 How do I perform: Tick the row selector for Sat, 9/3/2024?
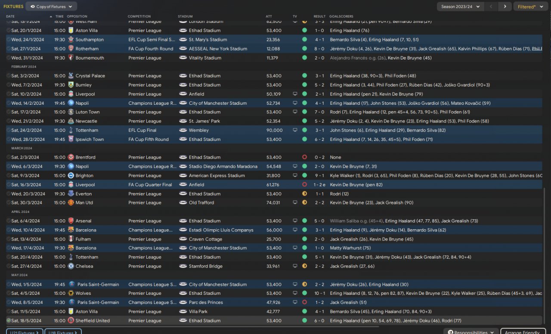(9, 175)
